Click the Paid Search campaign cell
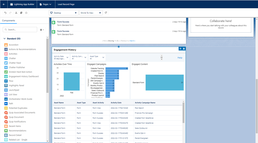 tap(139, 108)
